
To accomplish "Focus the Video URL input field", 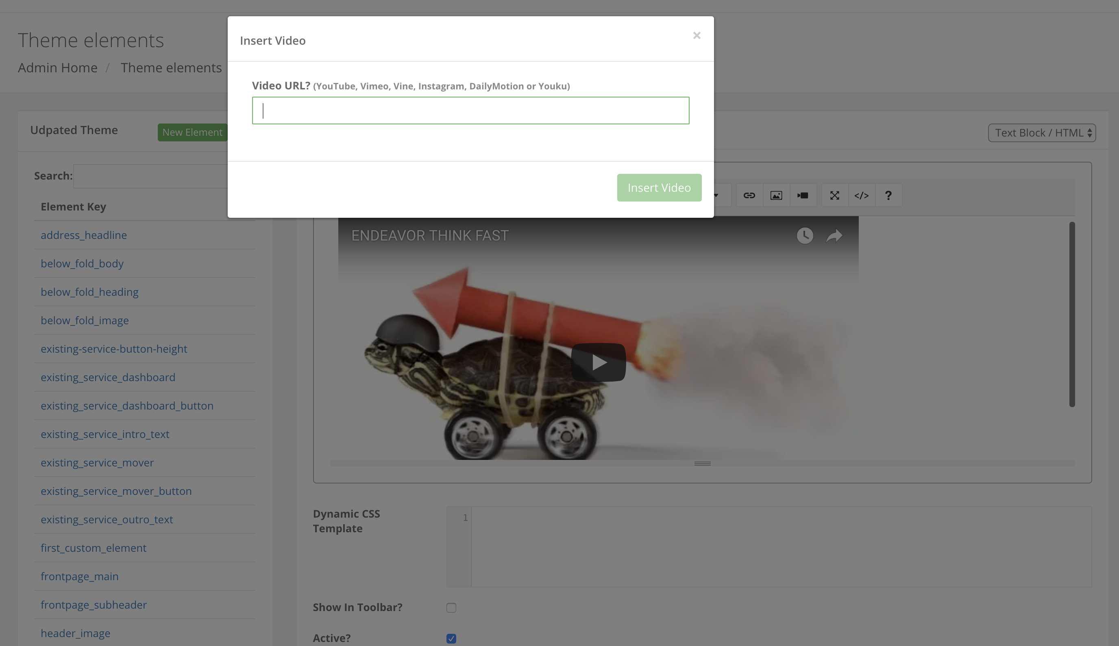I will (x=470, y=111).
